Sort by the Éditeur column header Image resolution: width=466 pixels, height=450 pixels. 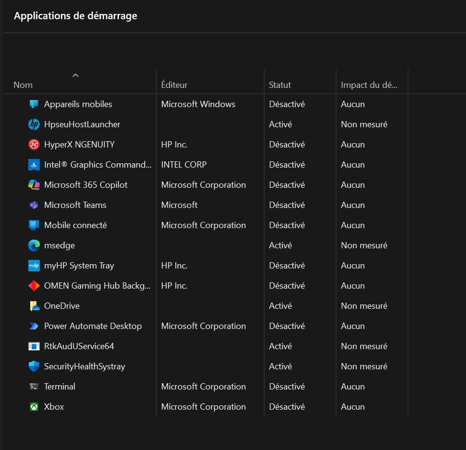[174, 85]
